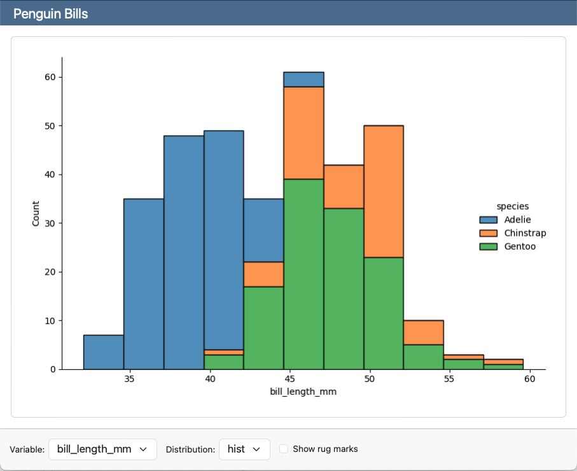Click the chevron arrow in the Variable selector

point(143,449)
